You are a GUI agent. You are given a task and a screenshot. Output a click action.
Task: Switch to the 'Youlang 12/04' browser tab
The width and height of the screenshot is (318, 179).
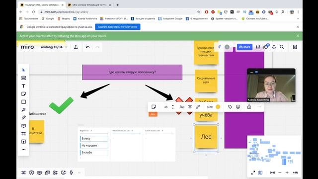point(42,5)
